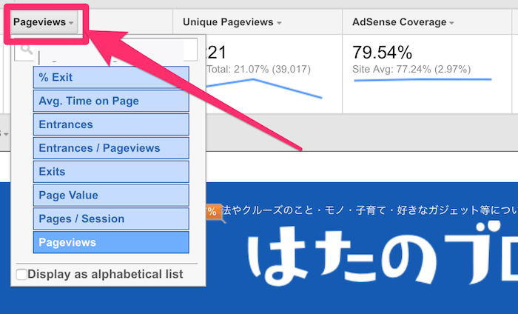
Task: Click the Site Avg: 77.24% text
Action: (411, 70)
